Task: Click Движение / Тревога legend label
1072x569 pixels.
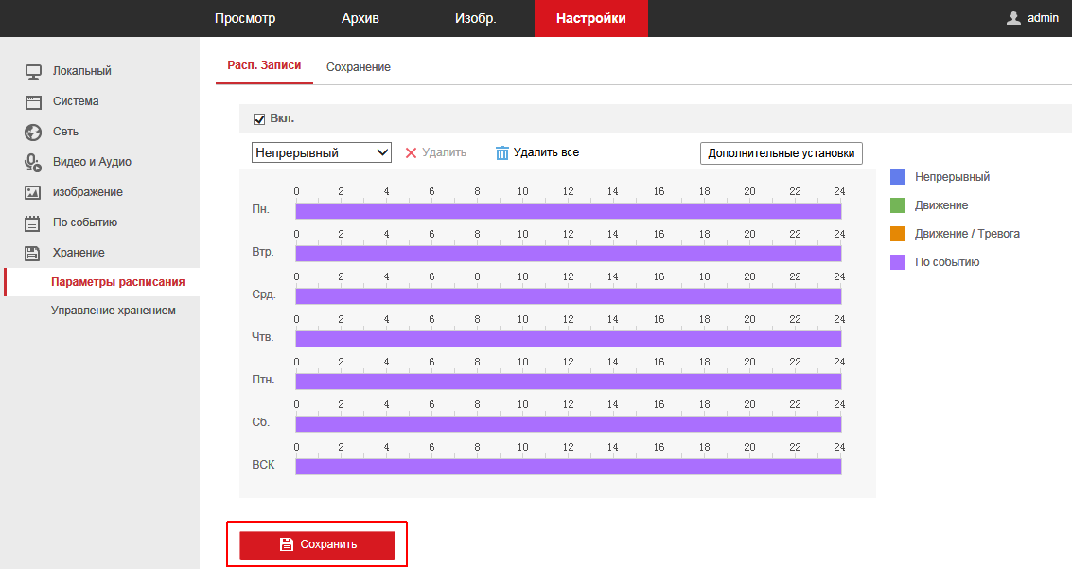Action: click(x=967, y=234)
